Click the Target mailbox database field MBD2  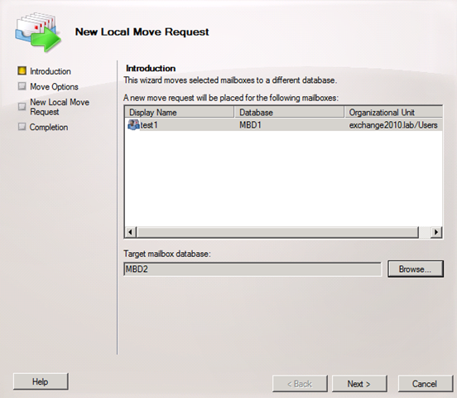pos(253,269)
